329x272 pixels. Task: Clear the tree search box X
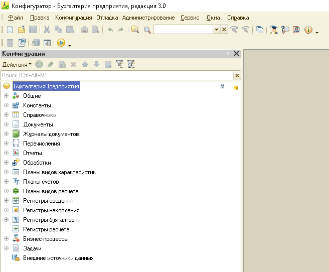coord(237,75)
